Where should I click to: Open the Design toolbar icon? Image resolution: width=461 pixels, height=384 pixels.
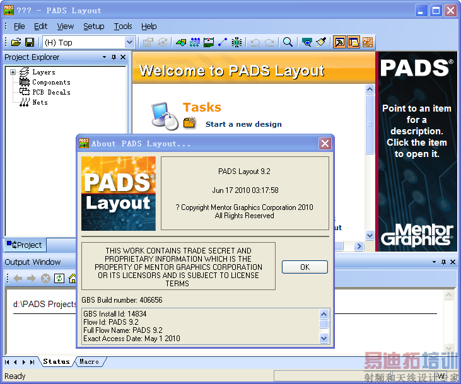(x=195, y=43)
